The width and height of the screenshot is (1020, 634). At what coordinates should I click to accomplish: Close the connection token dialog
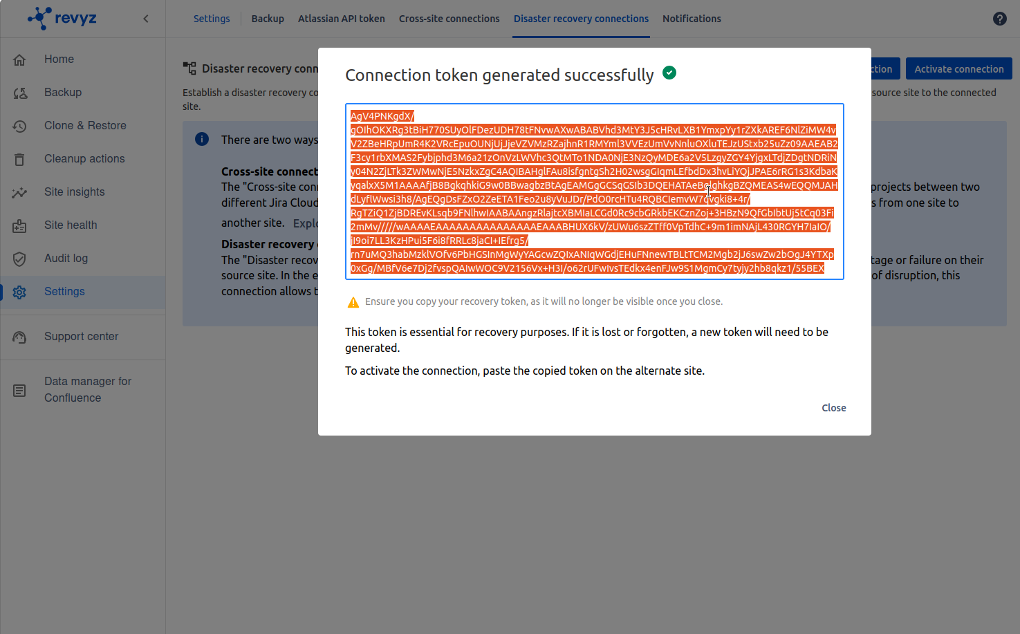(833, 408)
